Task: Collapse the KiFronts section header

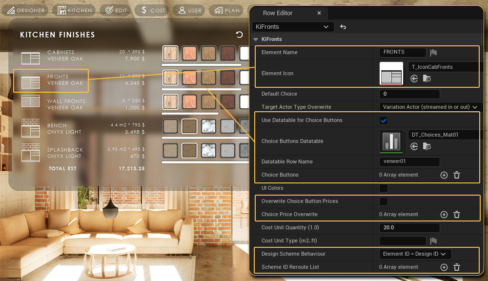Action: point(255,40)
